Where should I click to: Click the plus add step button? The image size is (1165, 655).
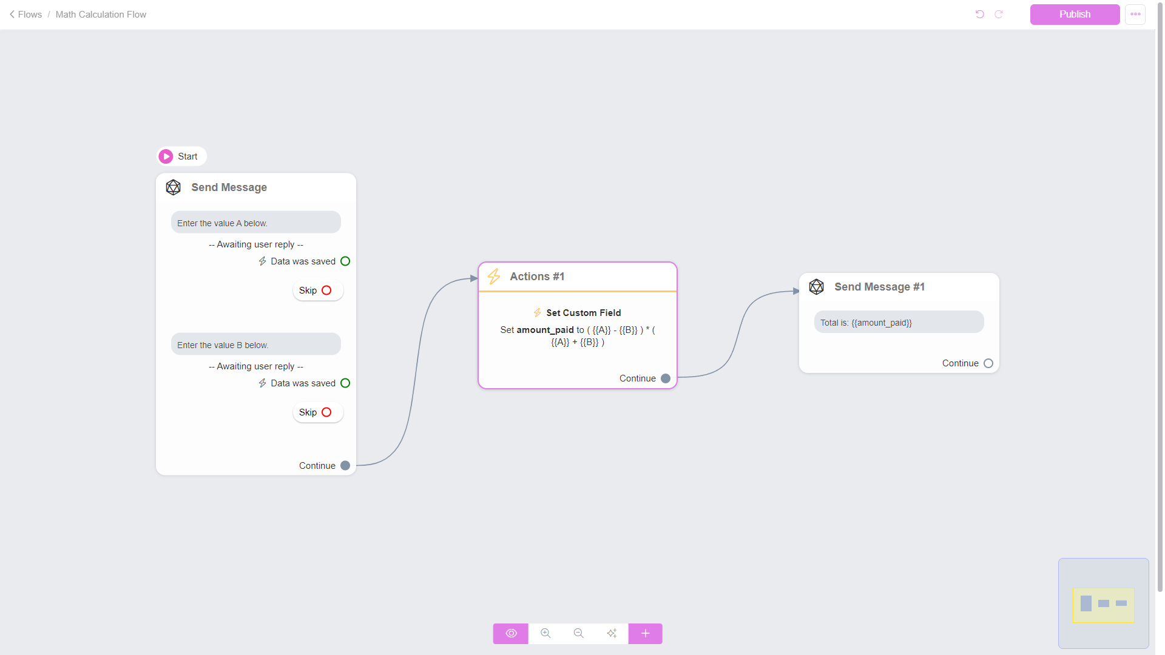point(645,633)
